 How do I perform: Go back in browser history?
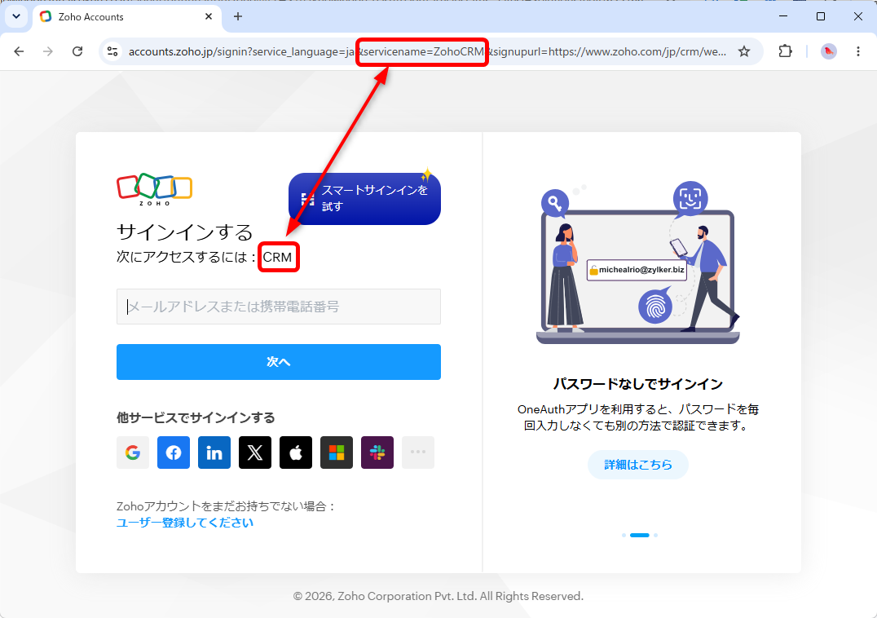click(x=19, y=51)
